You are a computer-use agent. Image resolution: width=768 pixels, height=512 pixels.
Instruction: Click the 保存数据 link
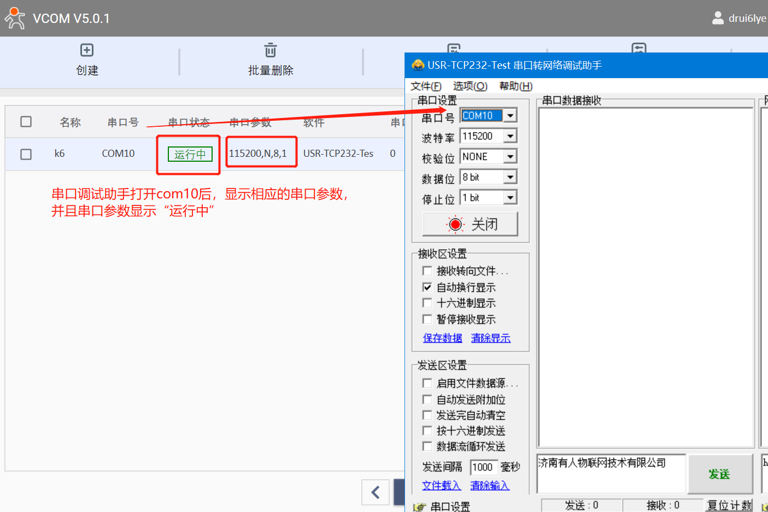(x=442, y=338)
